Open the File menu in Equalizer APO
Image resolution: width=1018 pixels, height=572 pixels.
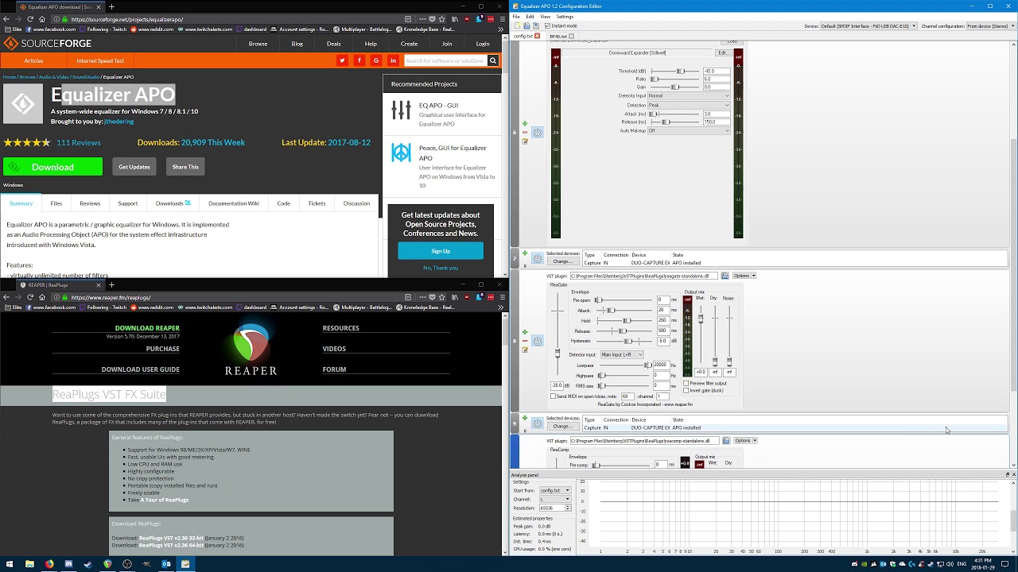tap(516, 16)
